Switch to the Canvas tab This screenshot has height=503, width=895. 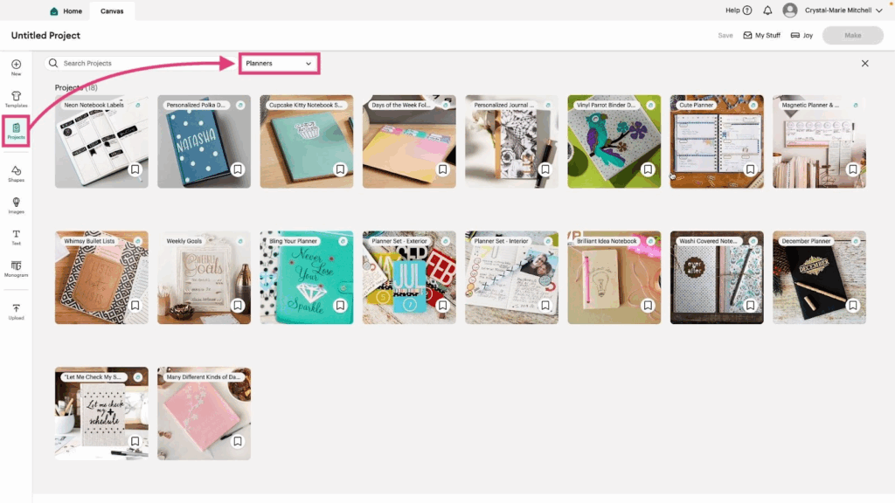[x=112, y=10]
